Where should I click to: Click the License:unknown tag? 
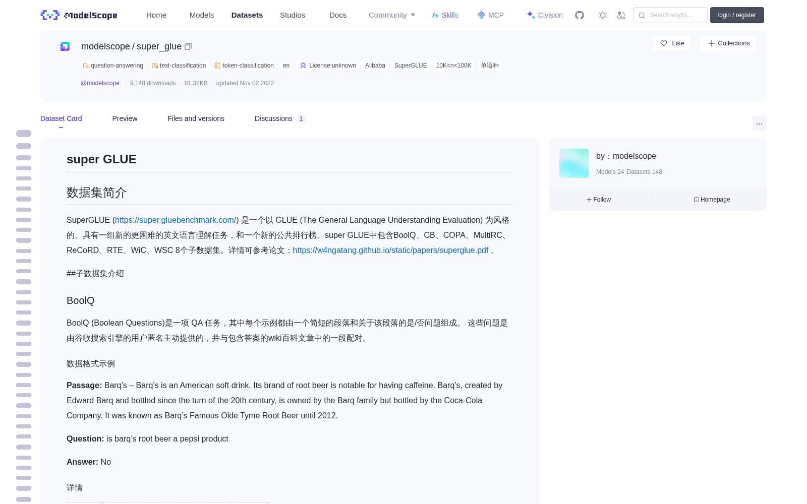tap(328, 66)
